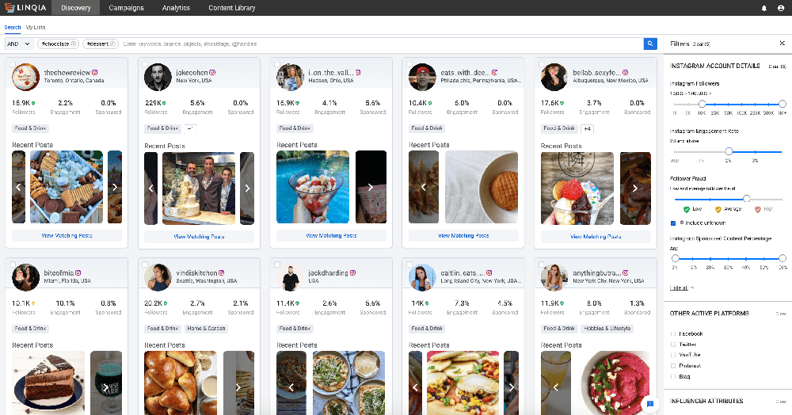This screenshot has width=792, height=415.
Task: Open the AND operator dropdown
Action: (19, 44)
